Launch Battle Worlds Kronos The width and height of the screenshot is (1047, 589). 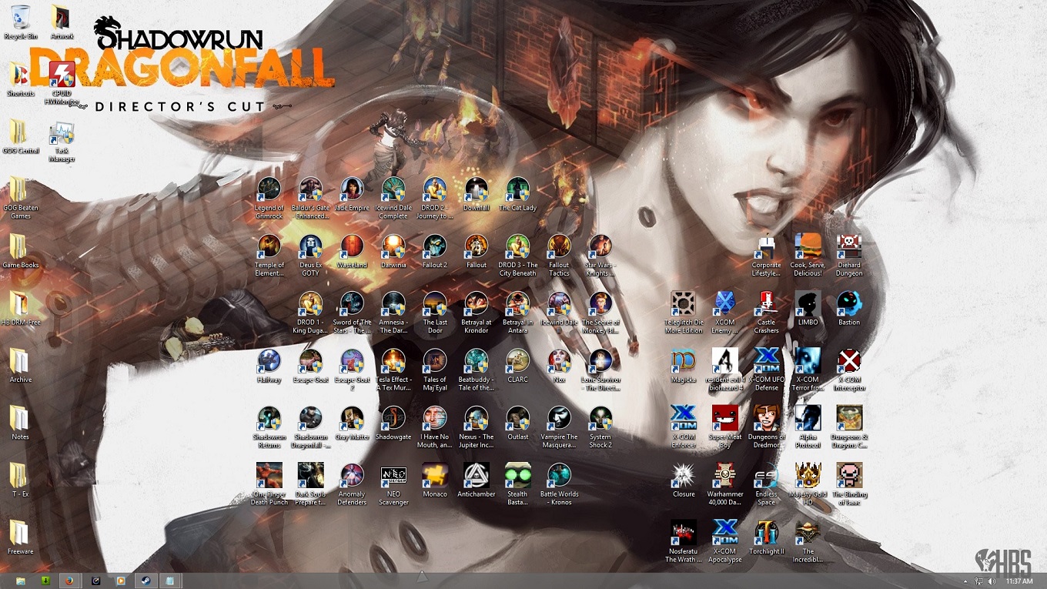(560, 484)
